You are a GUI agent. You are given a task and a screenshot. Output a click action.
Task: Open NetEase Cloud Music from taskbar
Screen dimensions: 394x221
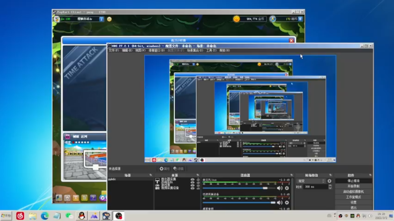coord(20,216)
